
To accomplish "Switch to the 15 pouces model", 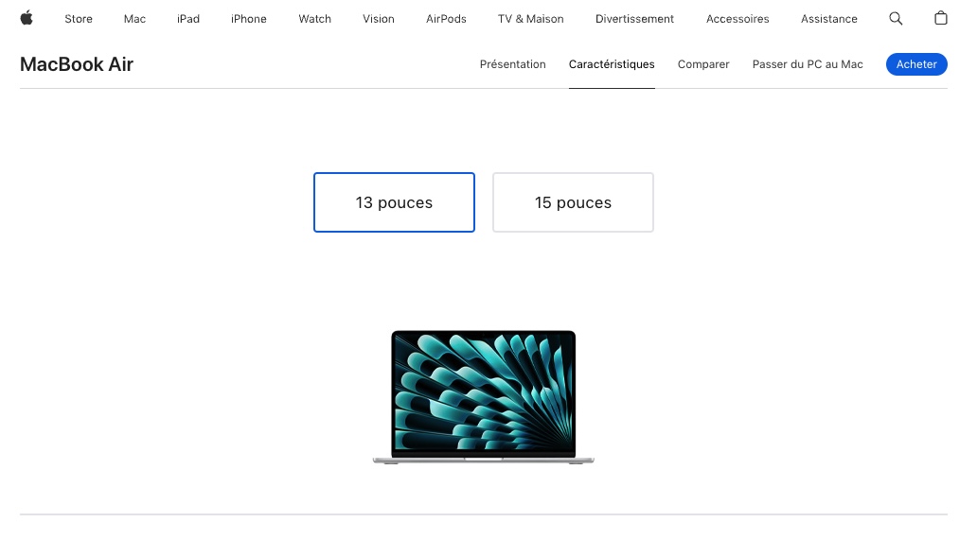I will [573, 202].
